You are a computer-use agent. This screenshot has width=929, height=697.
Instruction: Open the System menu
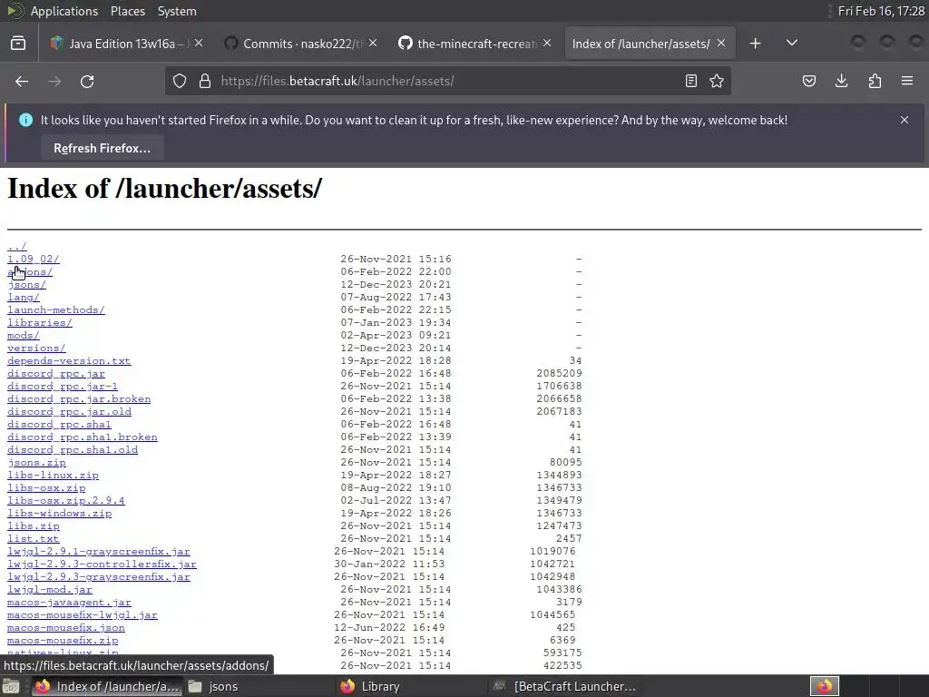coord(177,11)
